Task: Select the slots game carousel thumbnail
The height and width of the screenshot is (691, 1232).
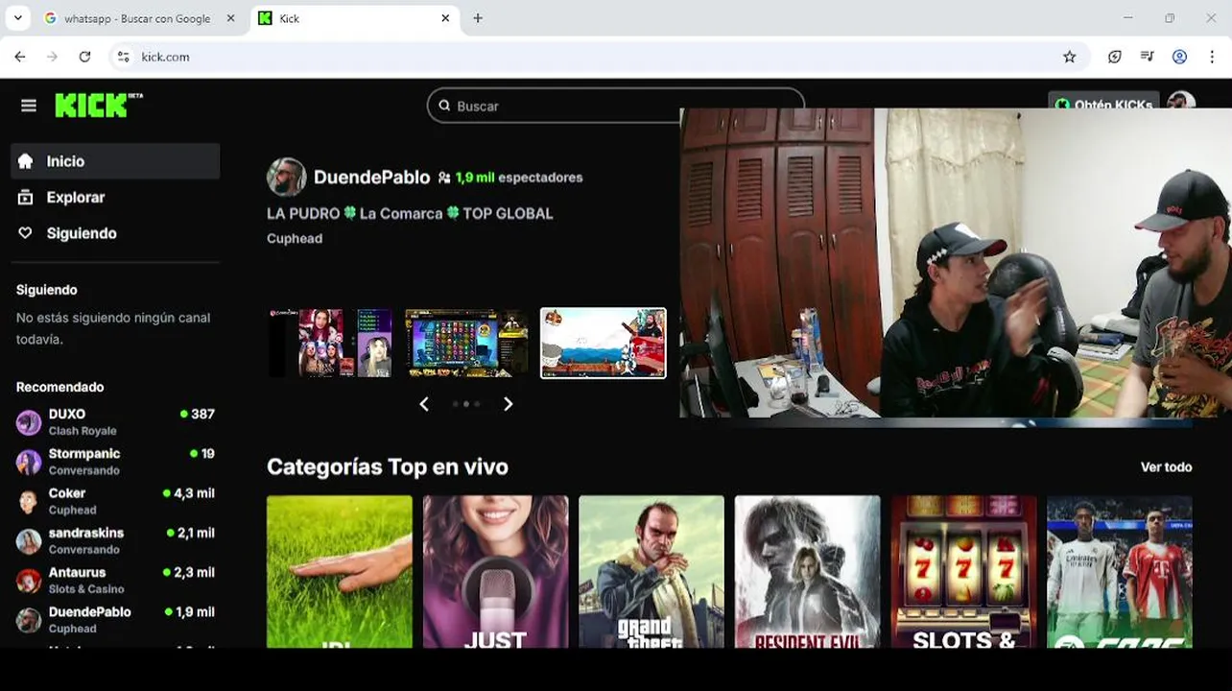Action: 466,343
